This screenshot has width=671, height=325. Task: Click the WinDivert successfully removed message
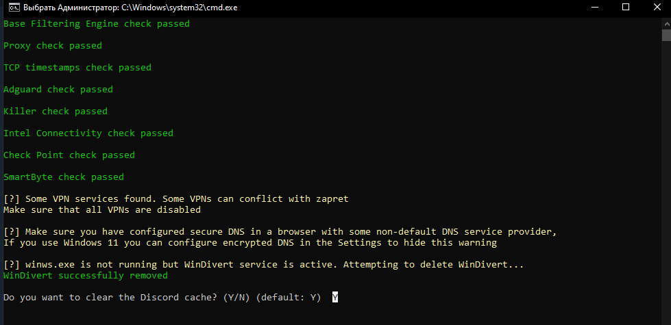point(85,276)
